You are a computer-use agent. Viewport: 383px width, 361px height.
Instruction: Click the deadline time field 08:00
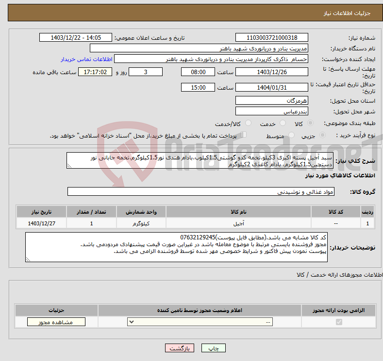(x=198, y=72)
